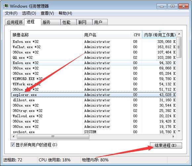The width and height of the screenshot is (192, 166).
Task: Open the 查看(V) menu
Action: click(47, 13)
